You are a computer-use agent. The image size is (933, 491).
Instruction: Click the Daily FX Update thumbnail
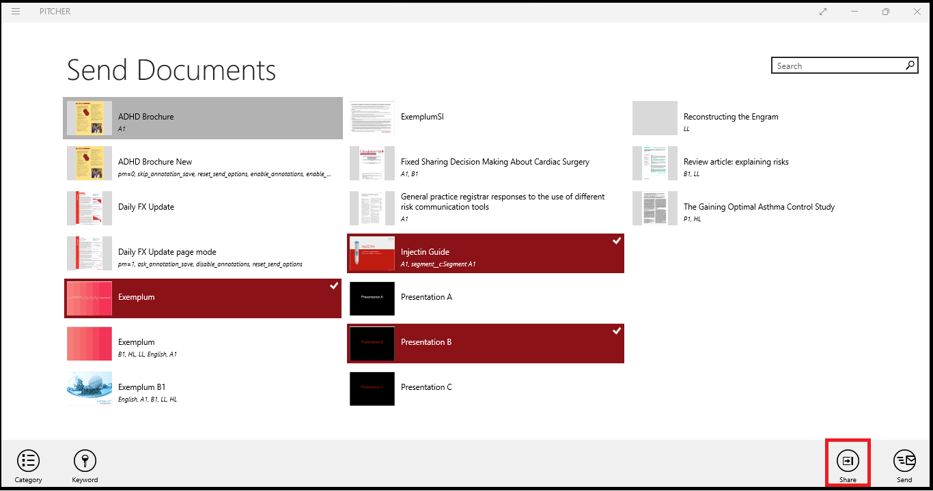pos(89,208)
